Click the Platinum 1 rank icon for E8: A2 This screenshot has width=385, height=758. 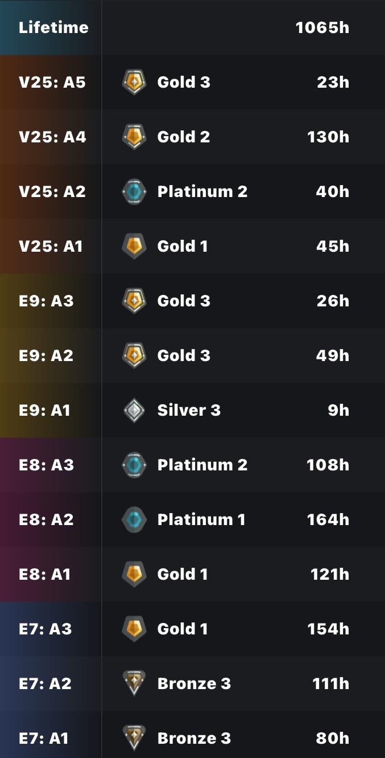(134, 519)
